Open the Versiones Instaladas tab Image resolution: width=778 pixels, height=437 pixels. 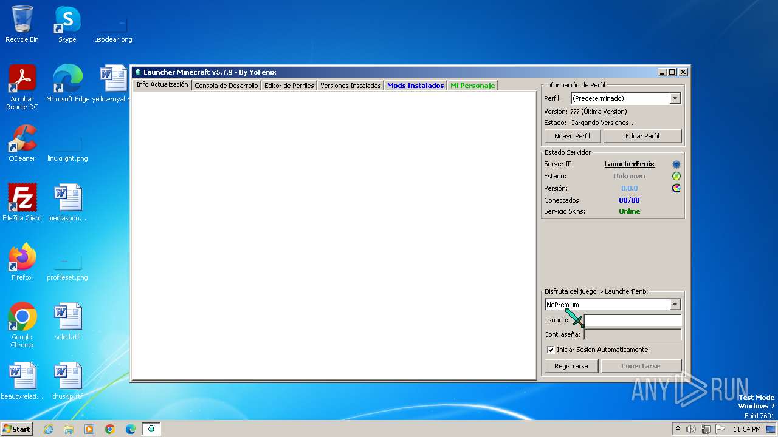tap(351, 86)
